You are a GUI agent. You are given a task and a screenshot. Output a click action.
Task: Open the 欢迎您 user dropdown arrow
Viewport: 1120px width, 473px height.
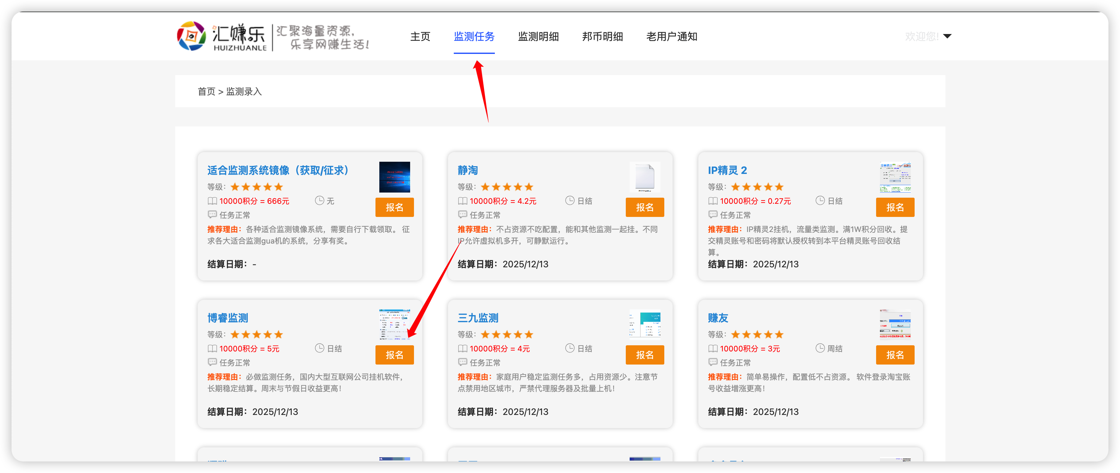[947, 37]
